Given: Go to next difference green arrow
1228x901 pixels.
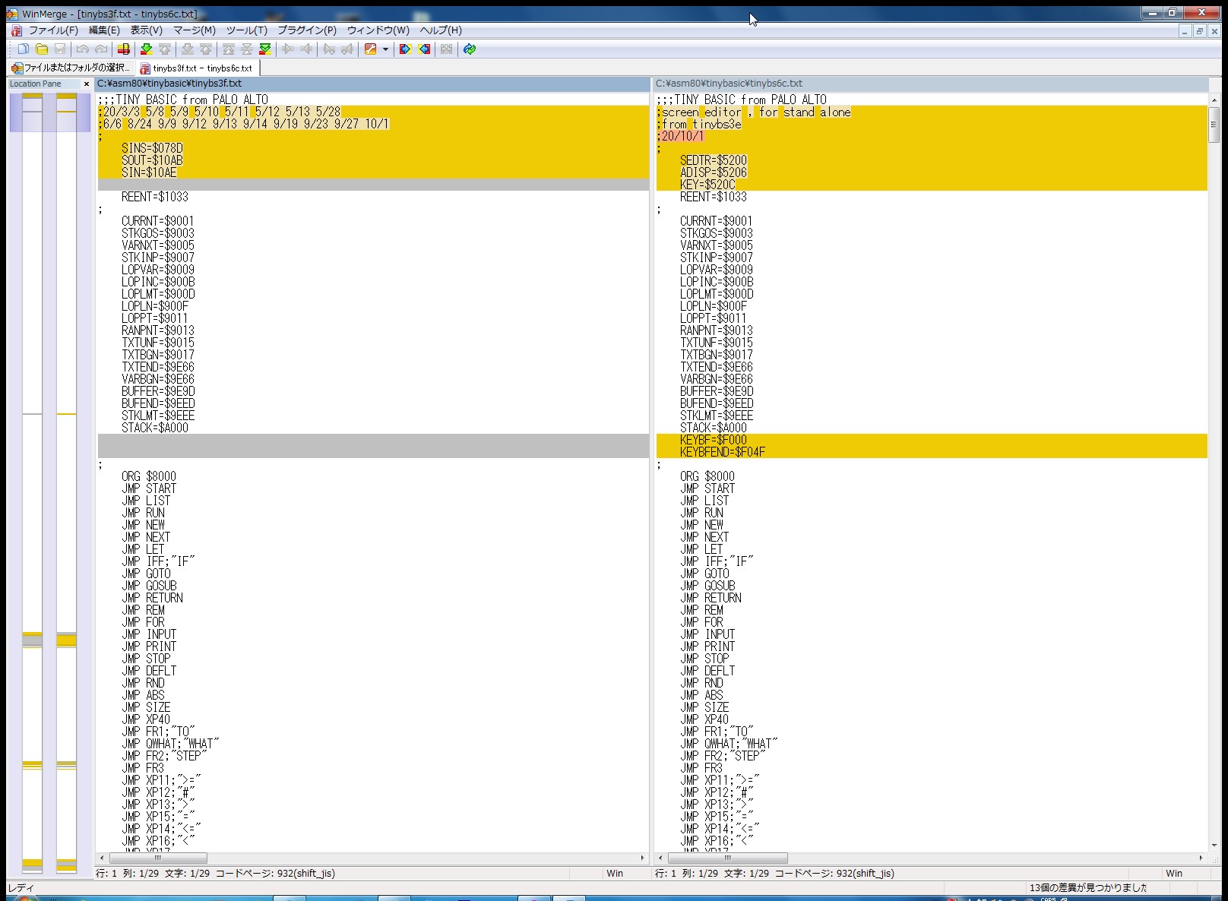Looking at the screenshot, I should pyautogui.click(x=147, y=49).
